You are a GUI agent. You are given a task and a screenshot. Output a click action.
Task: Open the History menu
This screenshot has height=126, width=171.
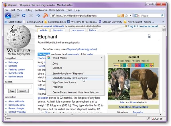[x=29, y=10]
